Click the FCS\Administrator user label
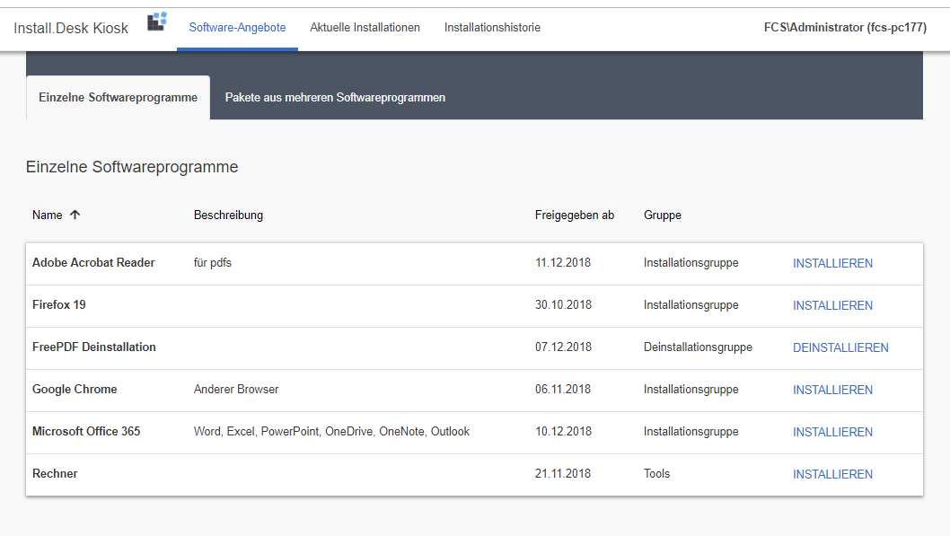Image resolution: width=950 pixels, height=536 pixels. (x=845, y=27)
